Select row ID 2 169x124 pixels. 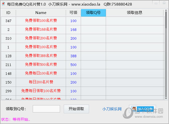pyautogui.click(x=83, y=30)
